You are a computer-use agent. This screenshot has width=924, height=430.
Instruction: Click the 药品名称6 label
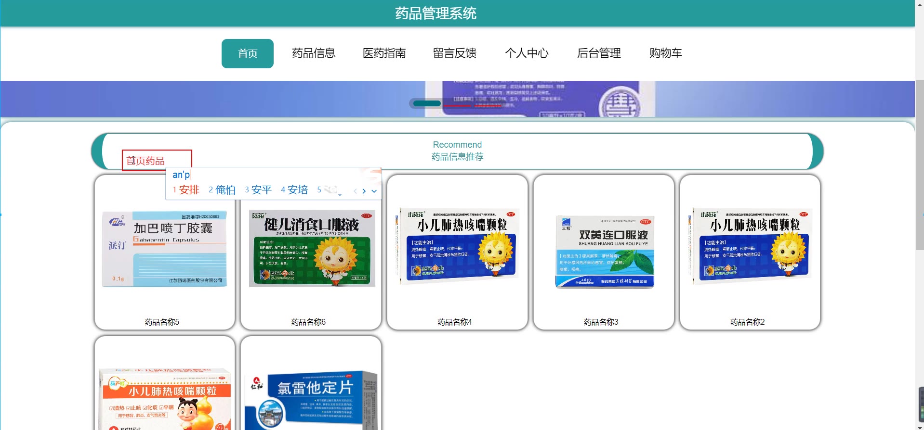tap(308, 322)
